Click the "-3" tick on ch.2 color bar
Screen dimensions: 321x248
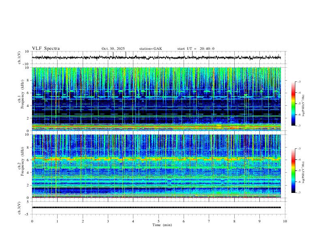point(299,149)
